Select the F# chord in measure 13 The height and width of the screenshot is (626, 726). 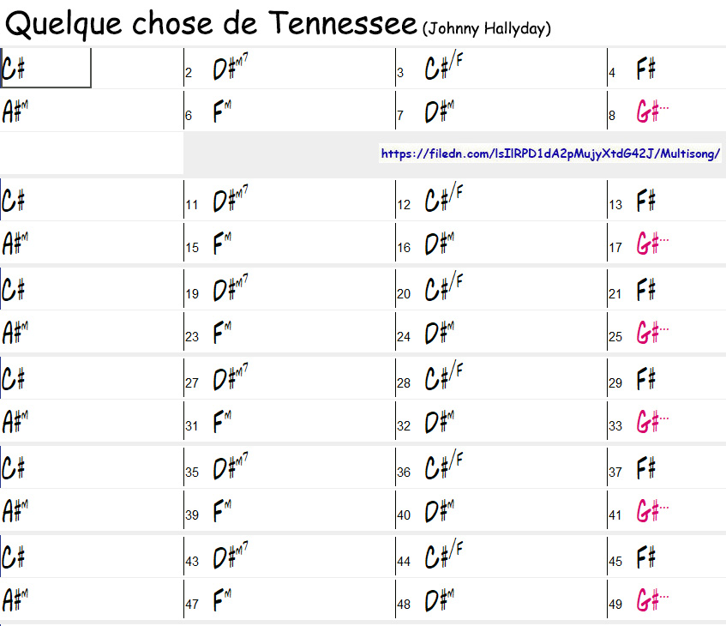pos(647,202)
